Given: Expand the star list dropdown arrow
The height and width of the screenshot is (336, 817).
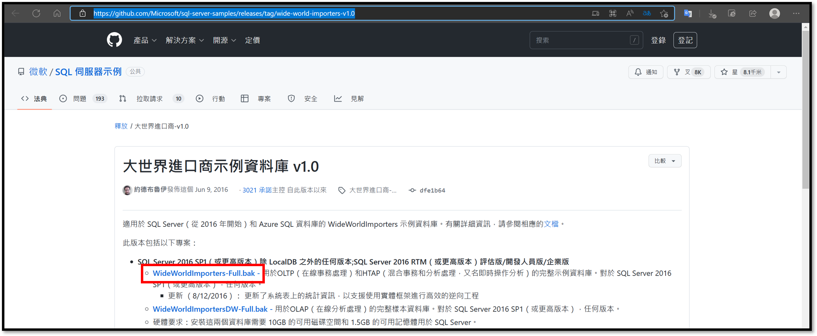Looking at the screenshot, I should tap(779, 72).
